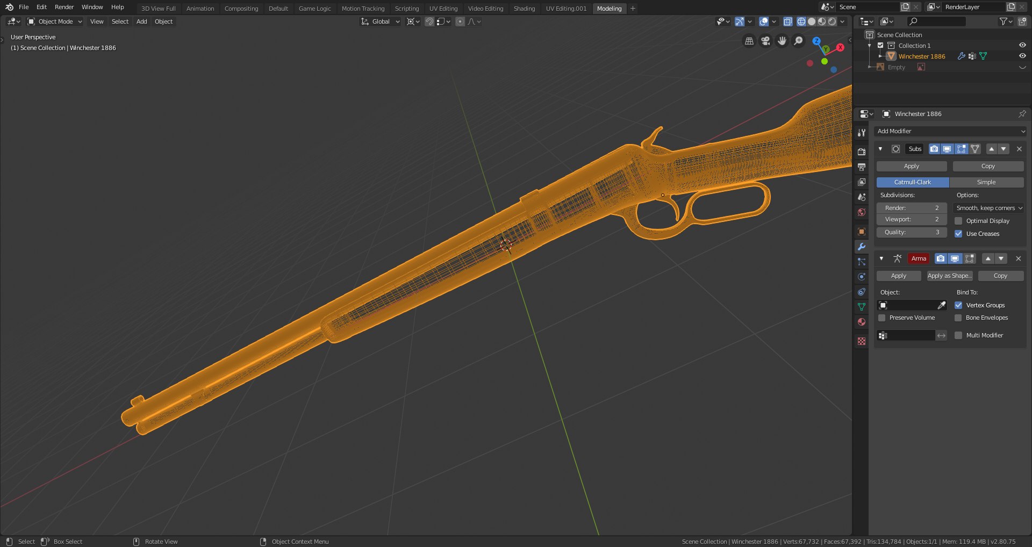
Task: Toggle perspective/orthographic view grid icon
Action: [749, 41]
